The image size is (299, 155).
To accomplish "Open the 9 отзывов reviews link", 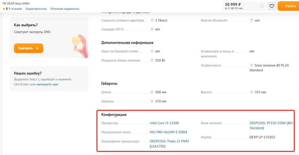I will 15,9.
